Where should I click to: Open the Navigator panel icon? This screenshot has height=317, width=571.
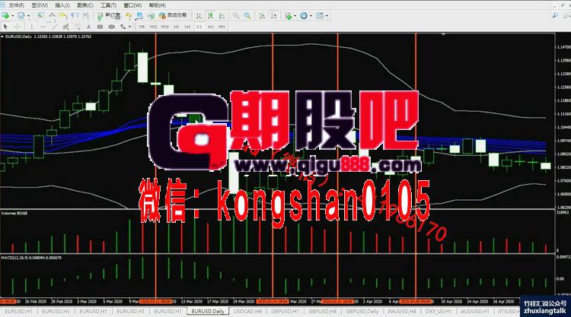(x=63, y=16)
